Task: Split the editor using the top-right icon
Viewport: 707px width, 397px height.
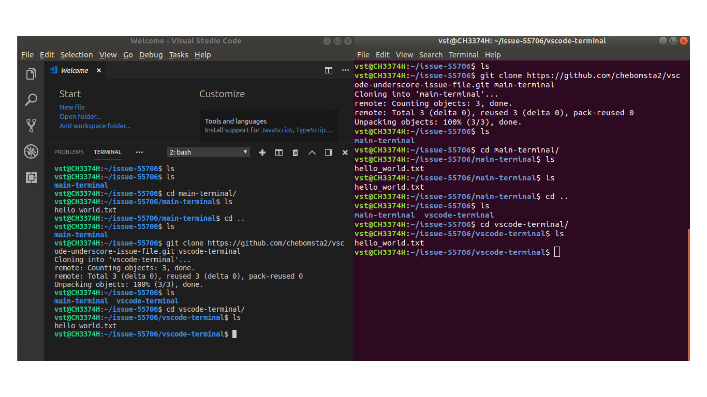Action: pos(329,70)
